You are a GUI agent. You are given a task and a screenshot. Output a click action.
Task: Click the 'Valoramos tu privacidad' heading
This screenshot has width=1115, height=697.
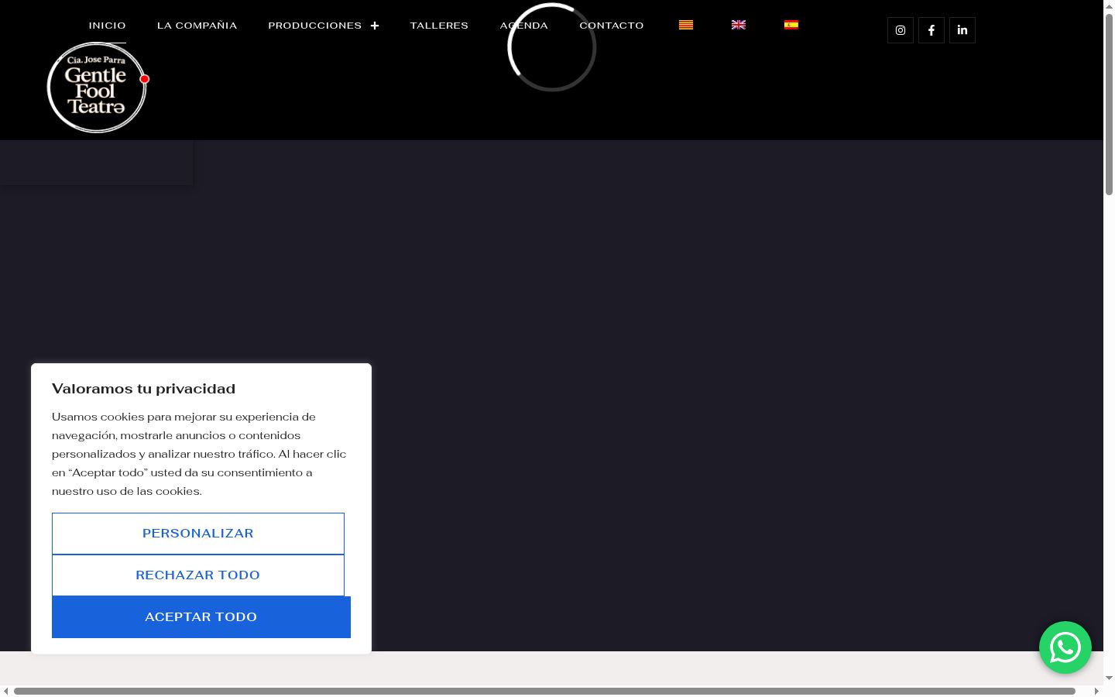point(143,389)
